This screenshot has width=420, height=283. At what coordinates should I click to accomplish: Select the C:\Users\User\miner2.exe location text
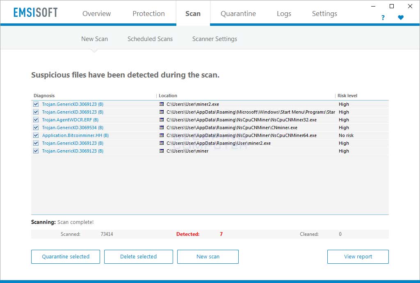pyautogui.click(x=193, y=104)
